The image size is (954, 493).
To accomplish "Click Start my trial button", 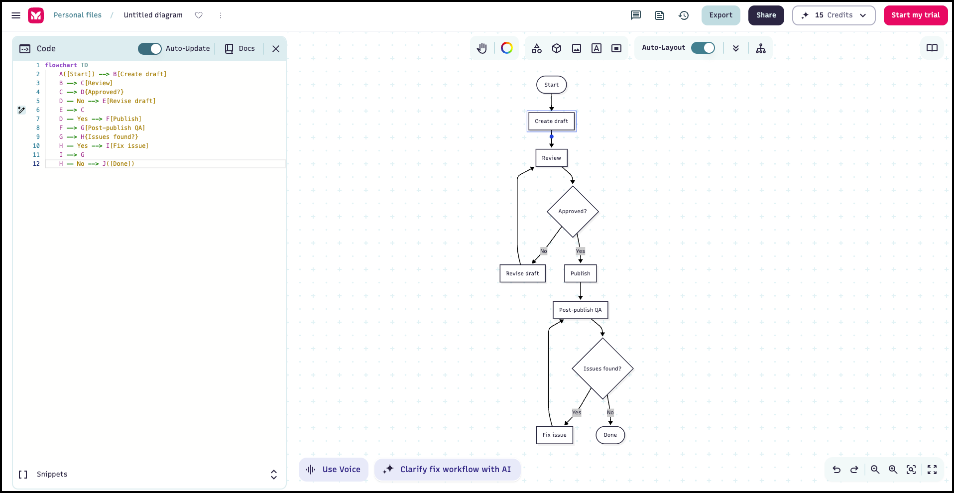I will click(916, 15).
